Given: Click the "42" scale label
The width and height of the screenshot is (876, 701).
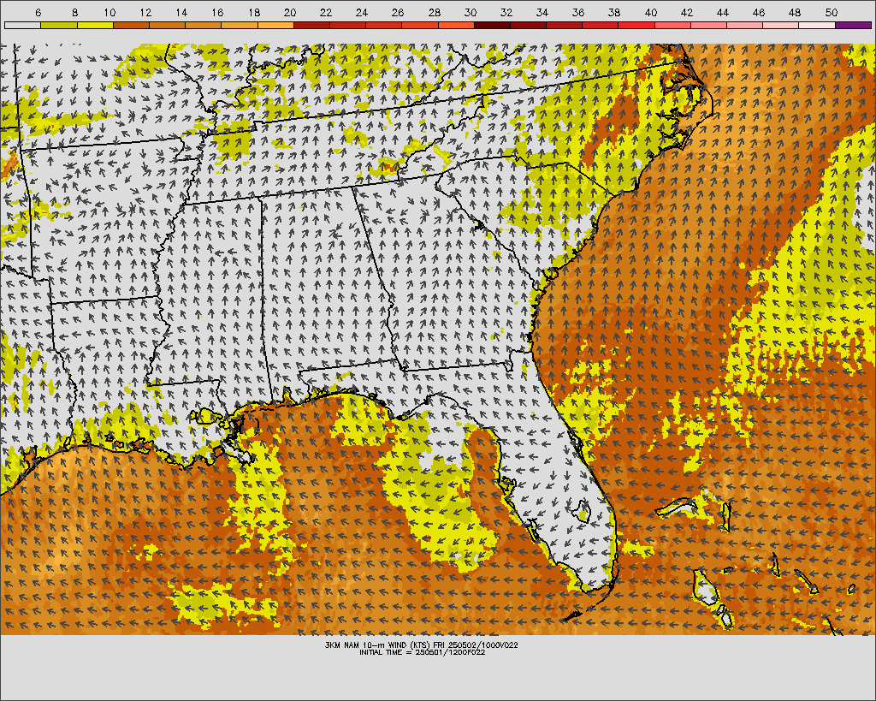Looking at the screenshot, I should 687,12.
